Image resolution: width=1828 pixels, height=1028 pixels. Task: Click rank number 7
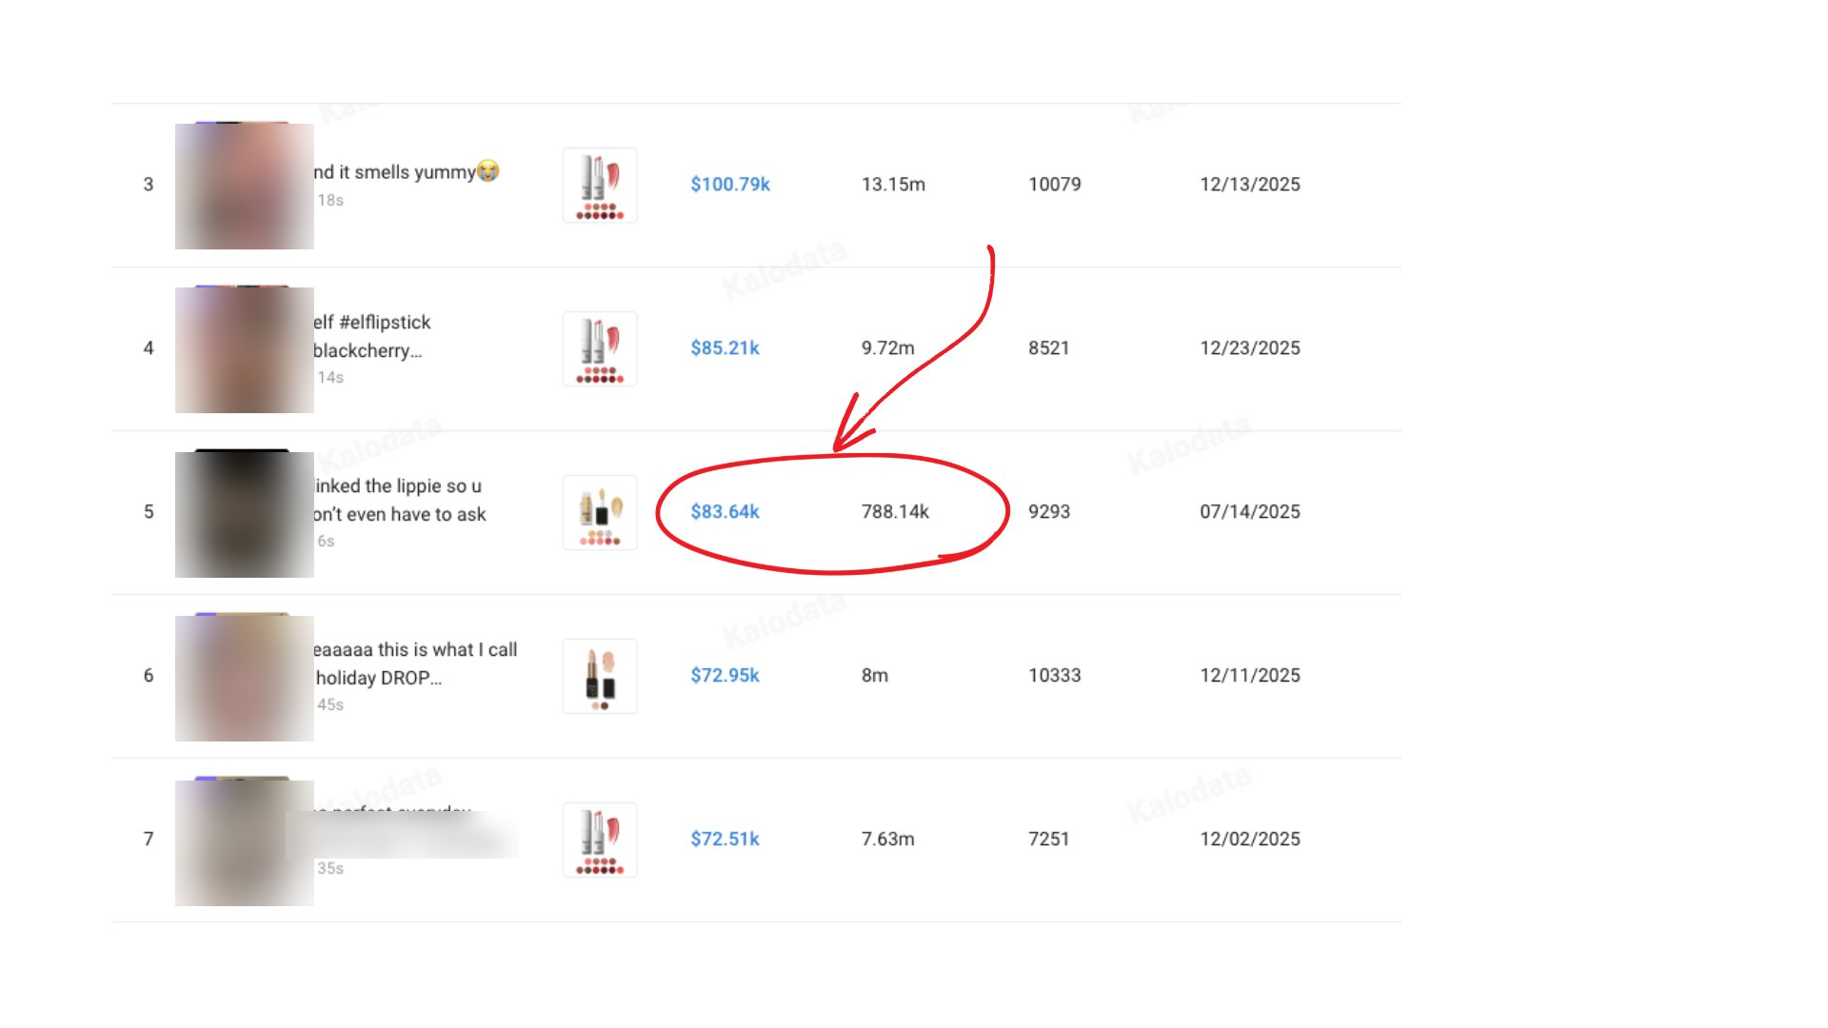coord(149,839)
